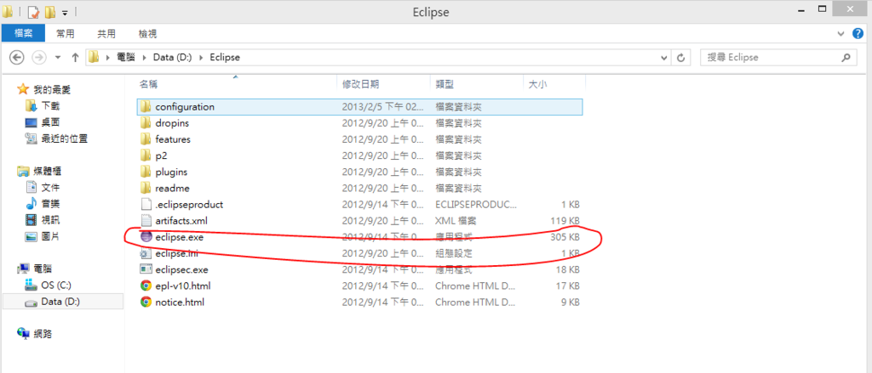Screen dimensions: 872x373
Task: Click the eclipse.exe application icon
Action: pos(146,237)
